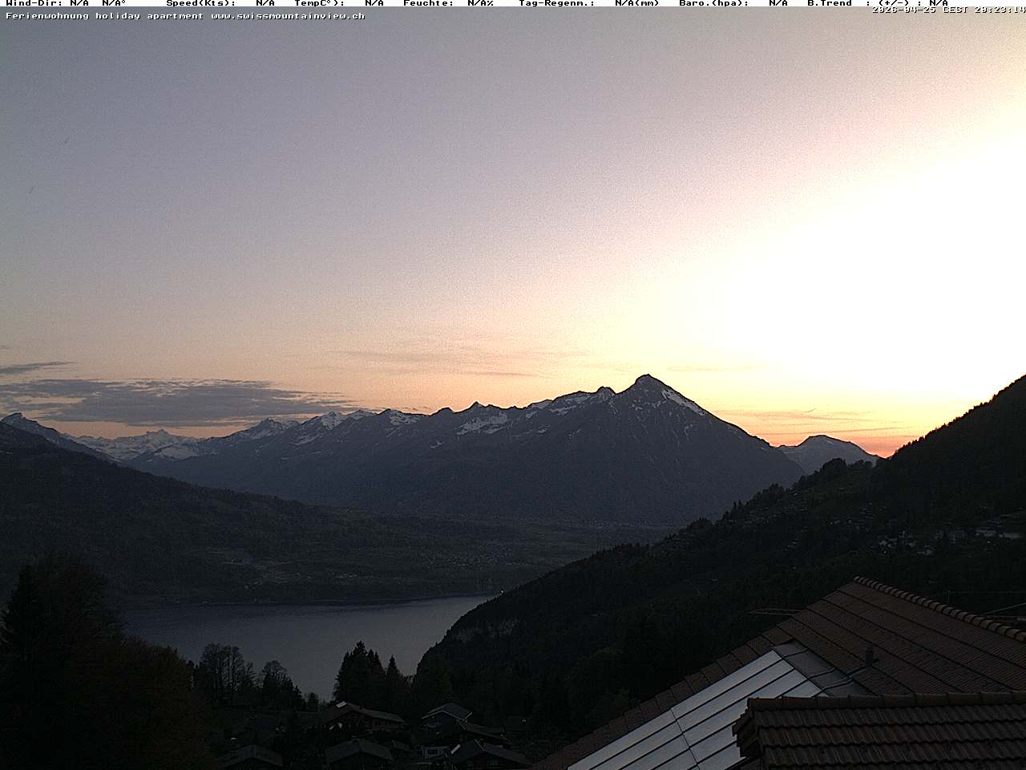1026x770 pixels.
Task: Click the TempC° reading label
Action: 319,3
